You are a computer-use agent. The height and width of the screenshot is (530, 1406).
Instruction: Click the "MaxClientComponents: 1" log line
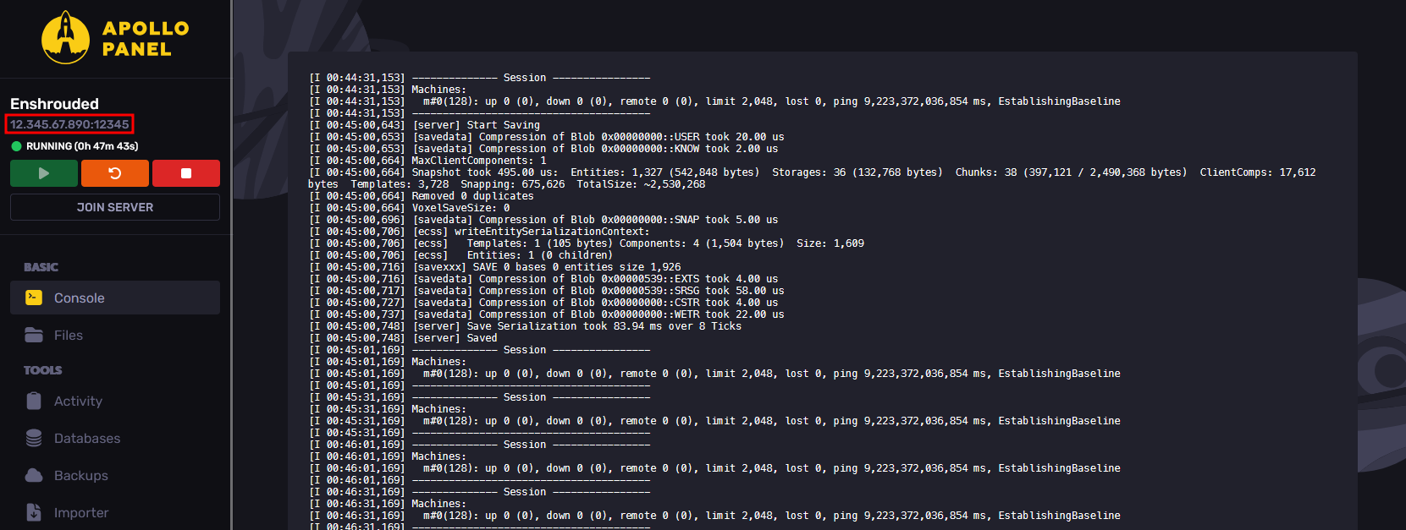click(428, 161)
